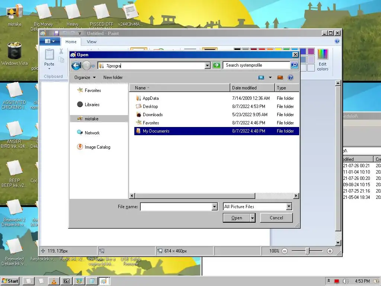Pick the purple color swatch

(x=311, y=51)
